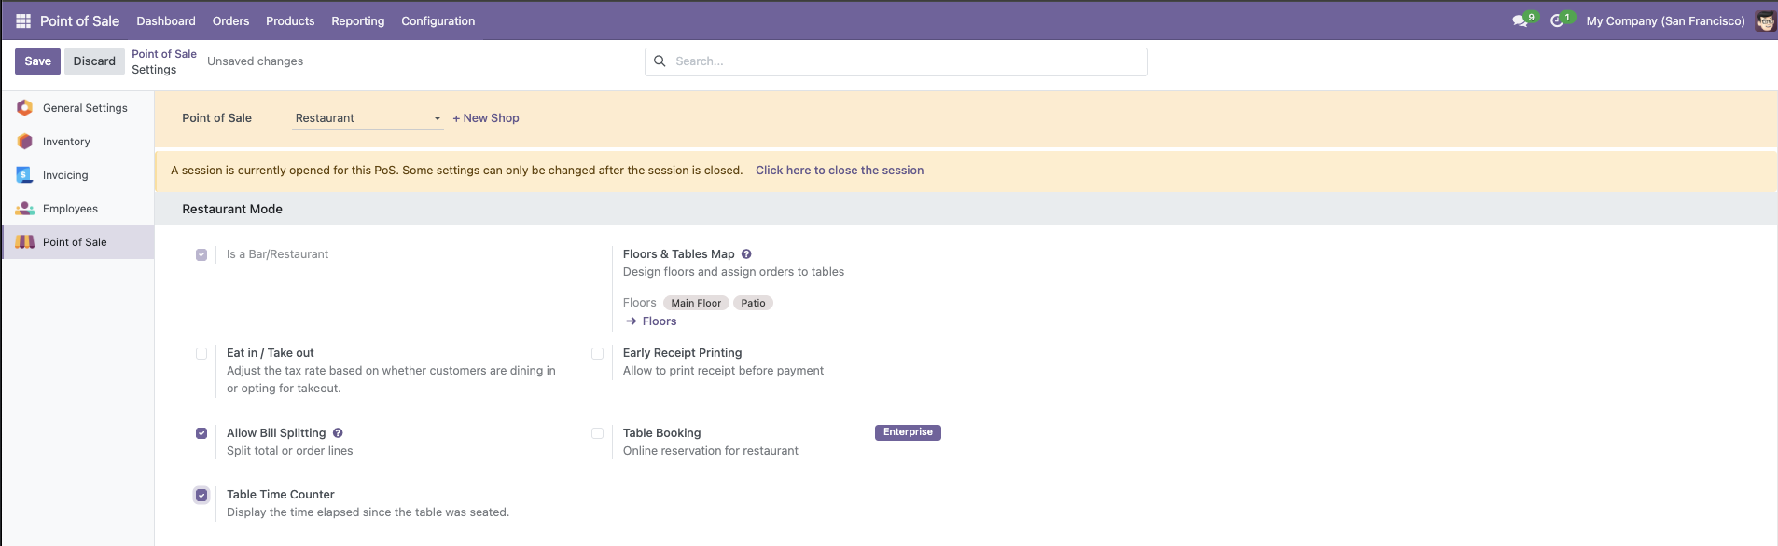1778x546 pixels.
Task: Open the user avatar menu
Action: coord(1765,20)
